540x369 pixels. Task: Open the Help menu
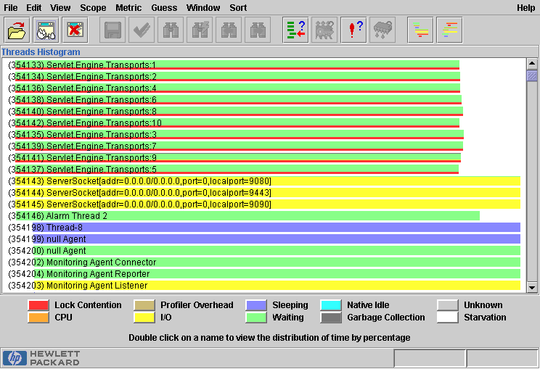[x=525, y=7]
